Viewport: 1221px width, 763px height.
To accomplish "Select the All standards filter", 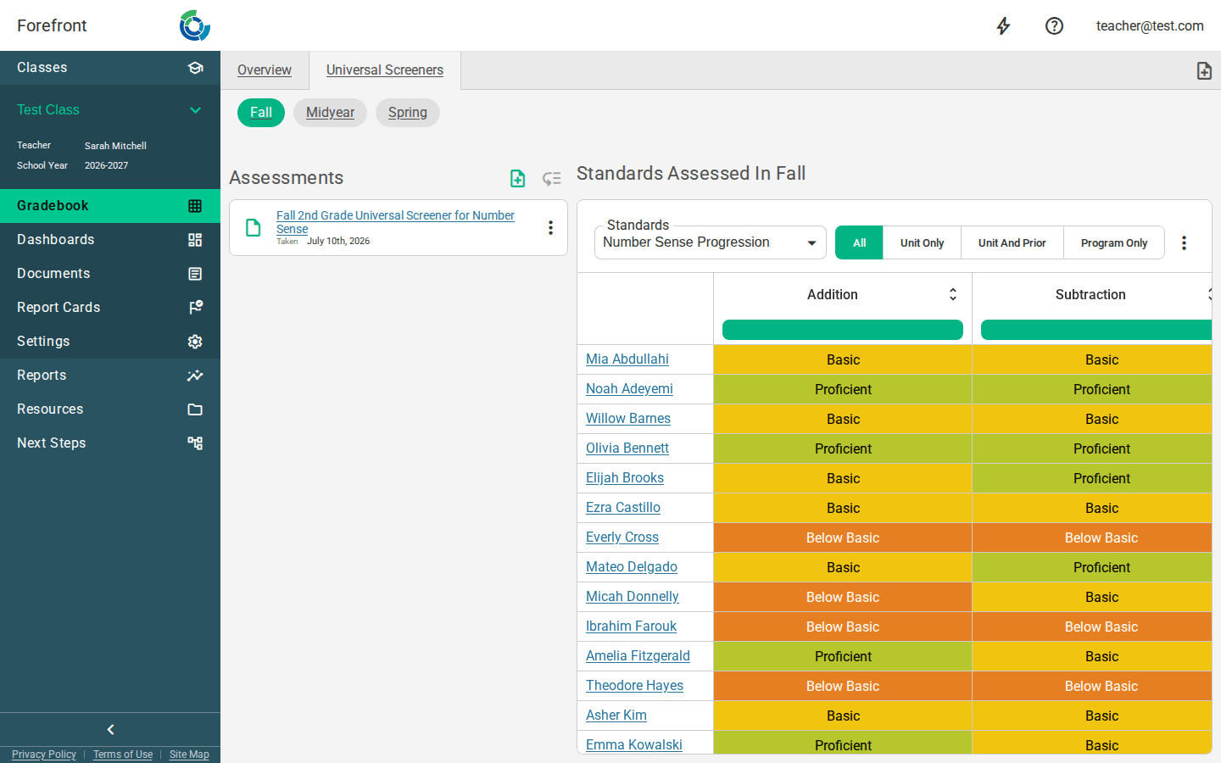I will [x=859, y=242].
